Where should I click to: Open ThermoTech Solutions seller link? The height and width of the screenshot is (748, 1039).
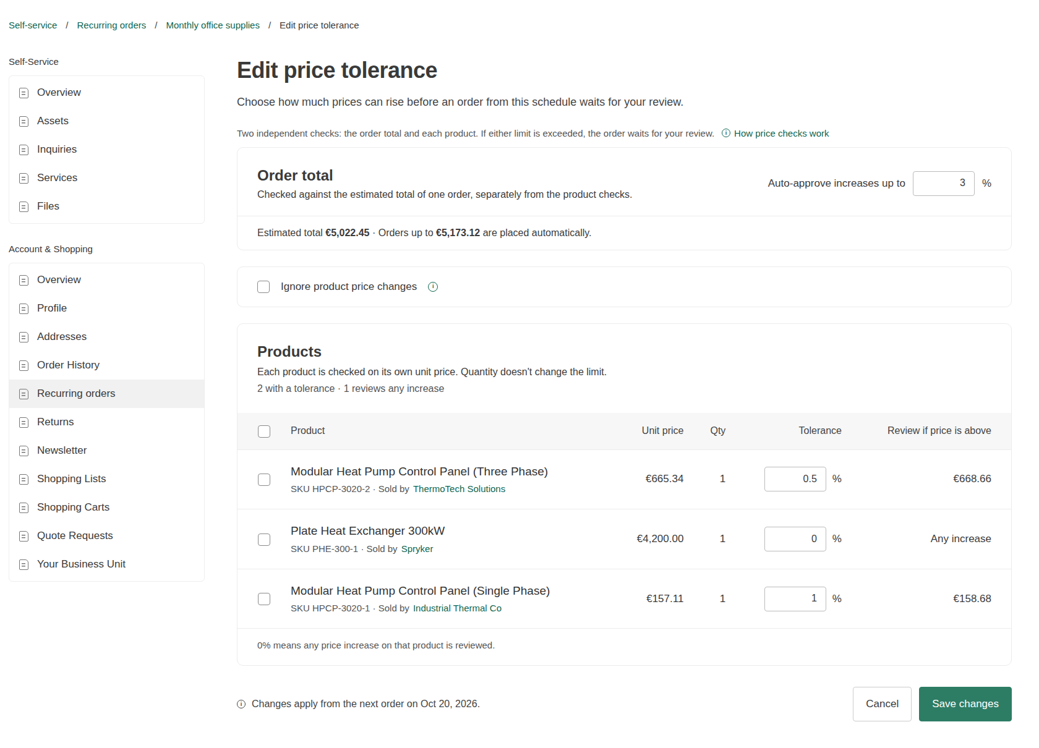pos(459,489)
